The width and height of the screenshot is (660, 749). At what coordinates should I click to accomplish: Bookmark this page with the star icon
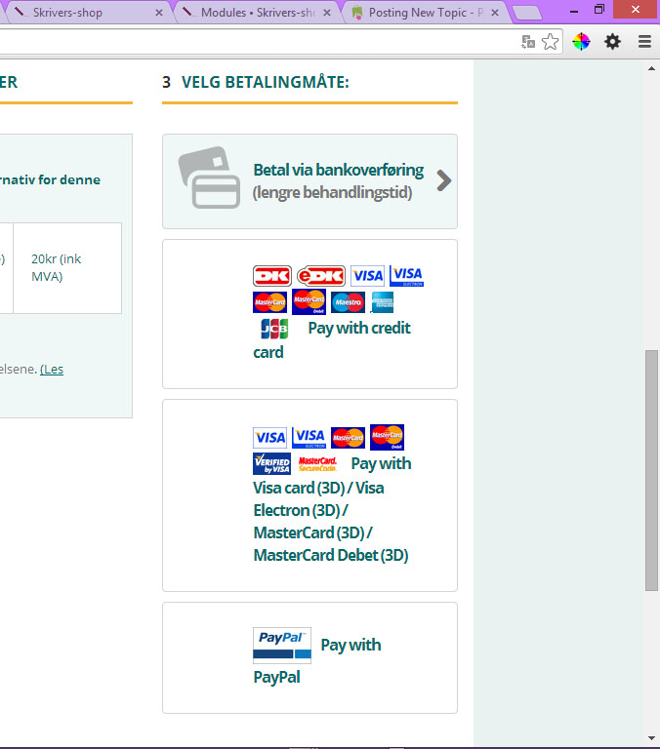tap(550, 42)
